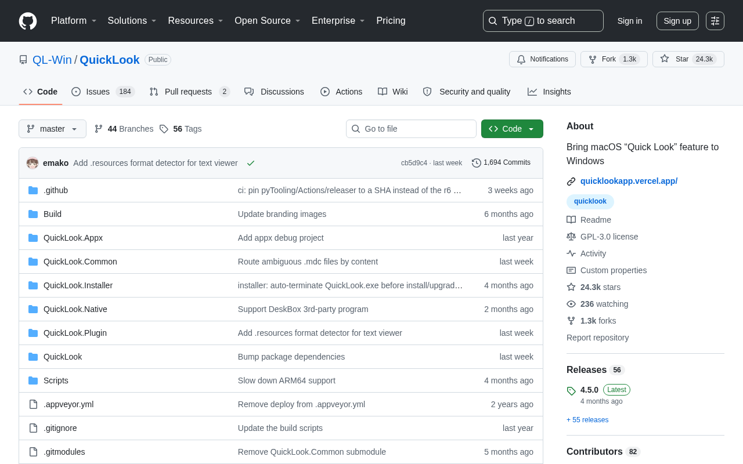This screenshot has width=743, height=464.
Task: Click the Readme book icon
Action: coord(571,220)
